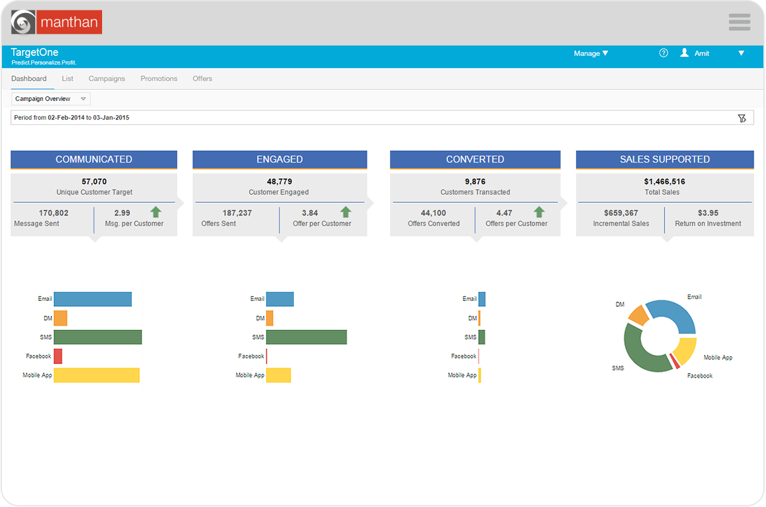Viewport: 766px width, 507px height.
Task: Switch to the Campaigns tab
Action: 107,78
